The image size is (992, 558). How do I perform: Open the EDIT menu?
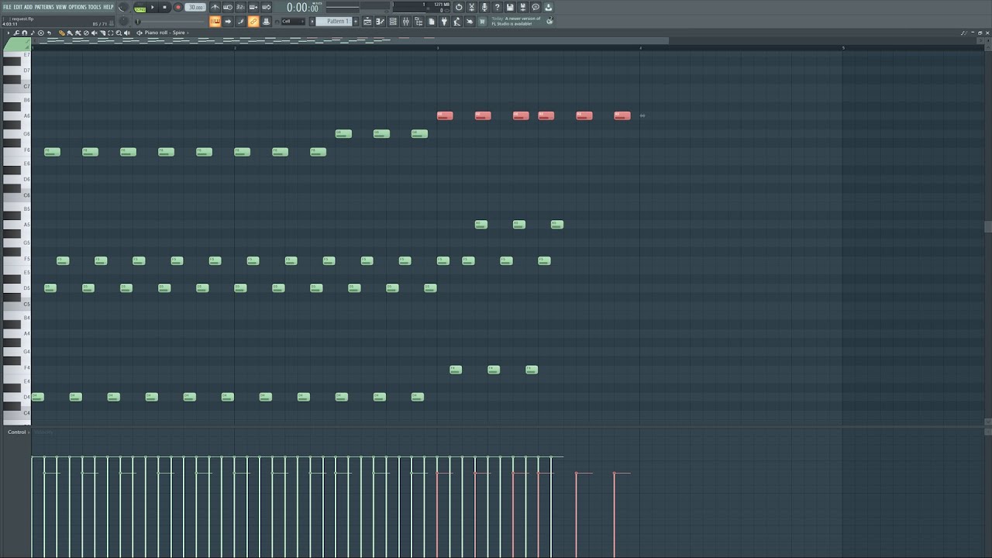tap(18, 7)
